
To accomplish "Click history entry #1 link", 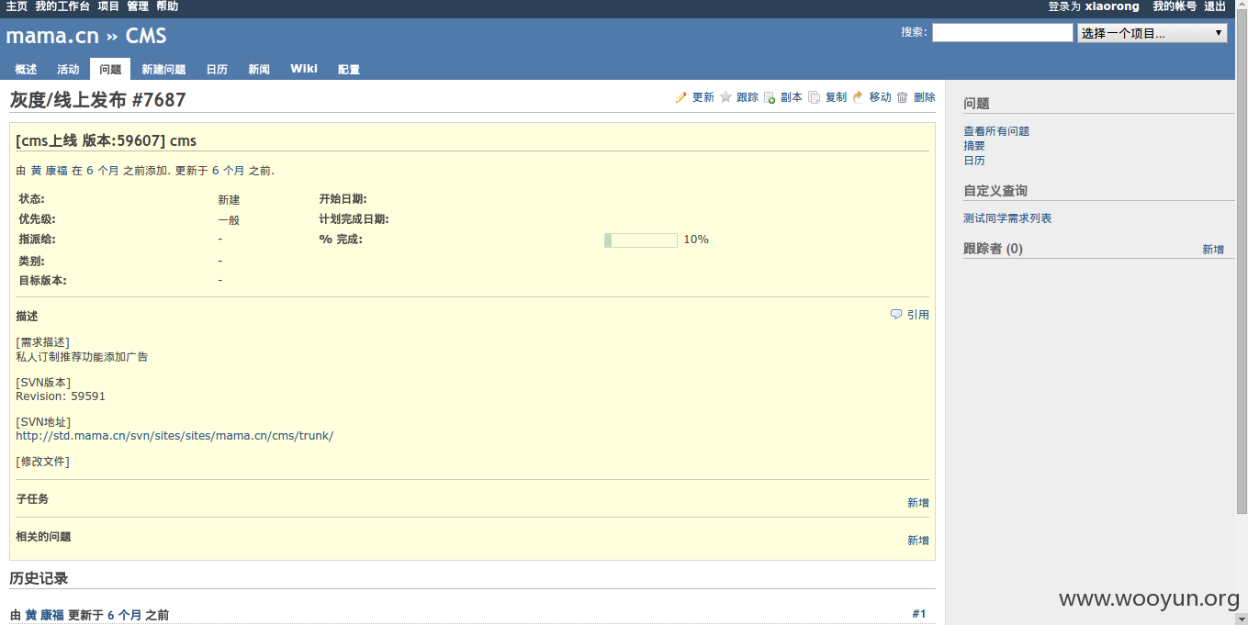I will pyautogui.click(x=919, y=614).
